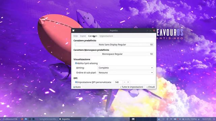Open the terminal taskbar launcher
This screenshot has height=121, width=216.
pyautogui.click(x=30, y=119)
